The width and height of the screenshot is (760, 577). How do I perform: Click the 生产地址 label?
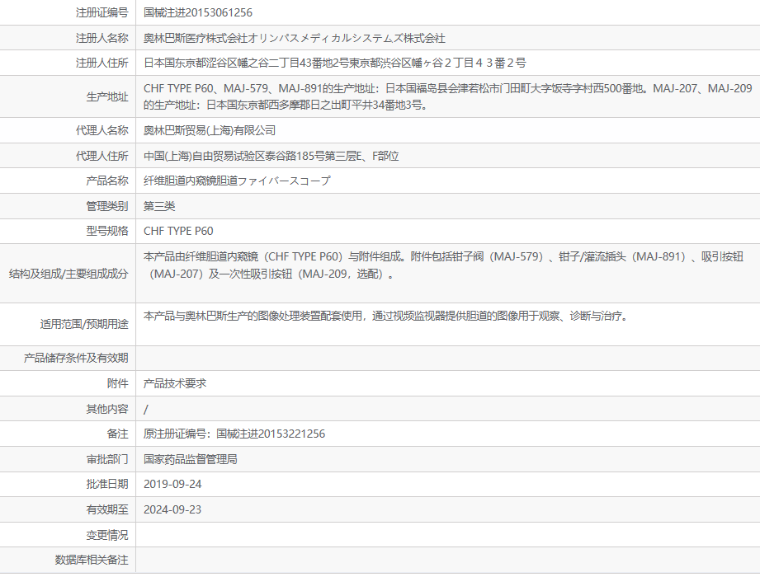tap(107, 96)
